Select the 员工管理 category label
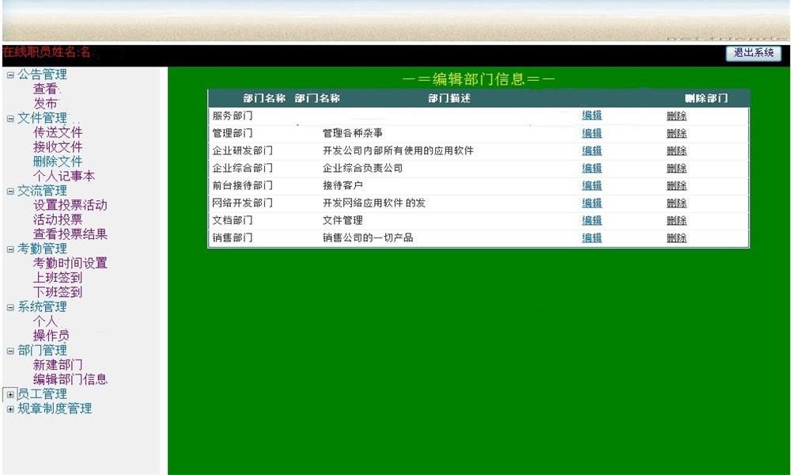The image size is (791, 475). (x=43, y=394)
